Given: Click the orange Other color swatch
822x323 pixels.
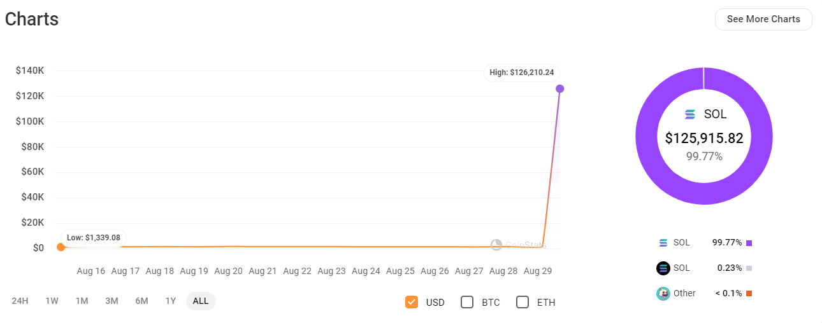Looking at the screenshot, I should point(749,294).
